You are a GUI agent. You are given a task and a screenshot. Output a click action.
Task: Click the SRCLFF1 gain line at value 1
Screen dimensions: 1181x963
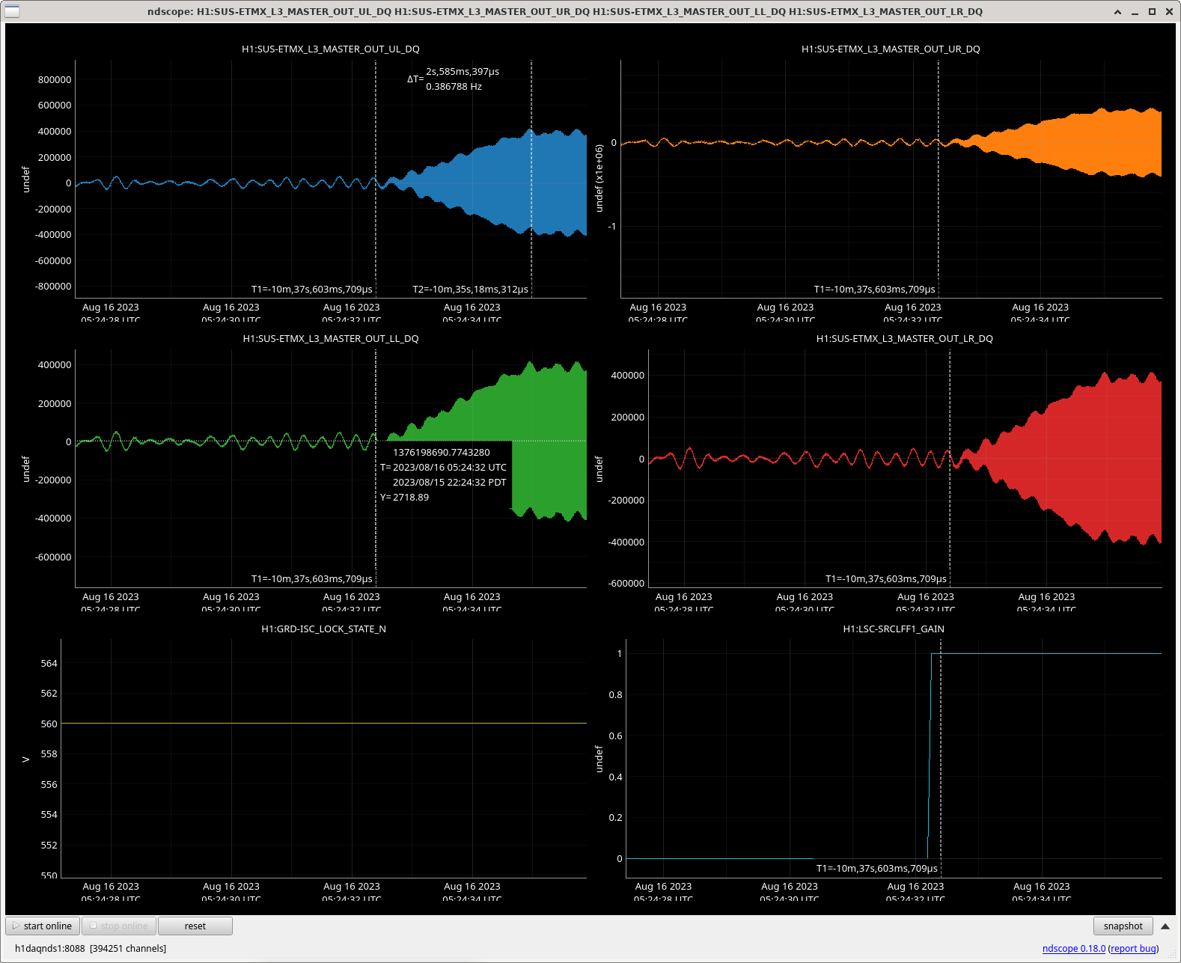[x=1048, y=653]
